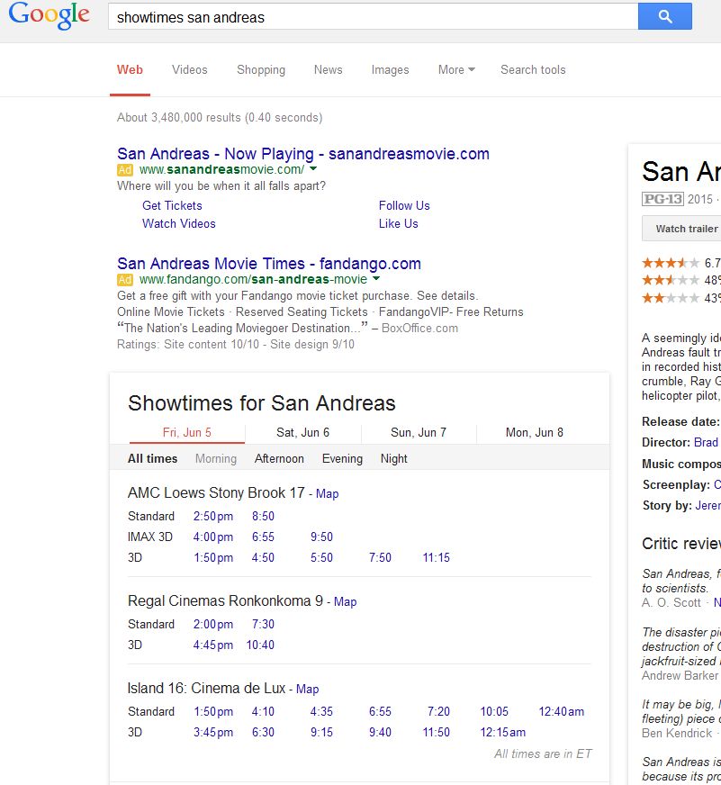721x785 pixels.
Task: Pick the 12:15am 3D showtime
Action: [x=502, y=733]
